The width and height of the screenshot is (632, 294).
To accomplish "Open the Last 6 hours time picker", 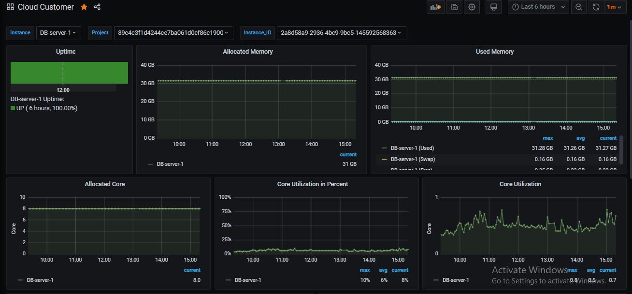I will tap(538, 7).
